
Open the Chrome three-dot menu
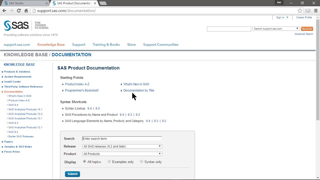pos(315,11)
